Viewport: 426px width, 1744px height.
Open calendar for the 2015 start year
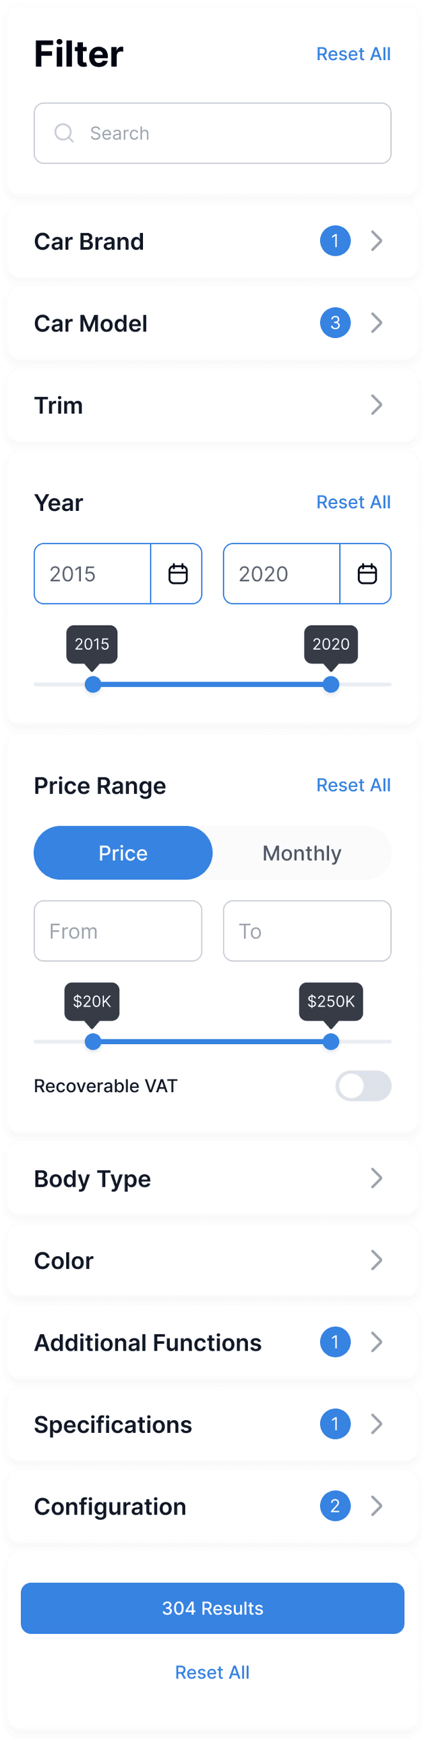pyautogui.click(x=177, y=574)
